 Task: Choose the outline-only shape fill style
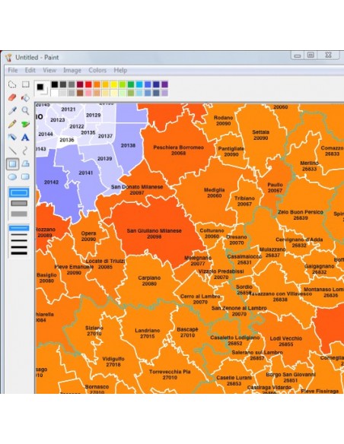coord(19,193)
